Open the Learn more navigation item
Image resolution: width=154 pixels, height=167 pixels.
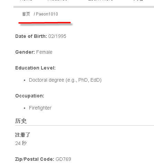[x=100, y=0]
